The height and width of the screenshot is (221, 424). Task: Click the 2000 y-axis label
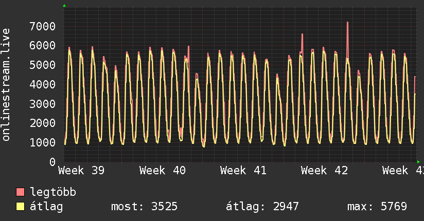coord(43,123)
